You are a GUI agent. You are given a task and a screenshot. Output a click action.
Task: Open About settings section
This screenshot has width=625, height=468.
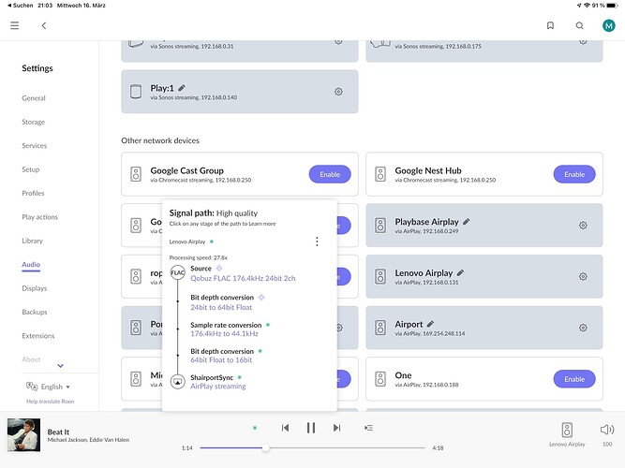tap(31, 359)
